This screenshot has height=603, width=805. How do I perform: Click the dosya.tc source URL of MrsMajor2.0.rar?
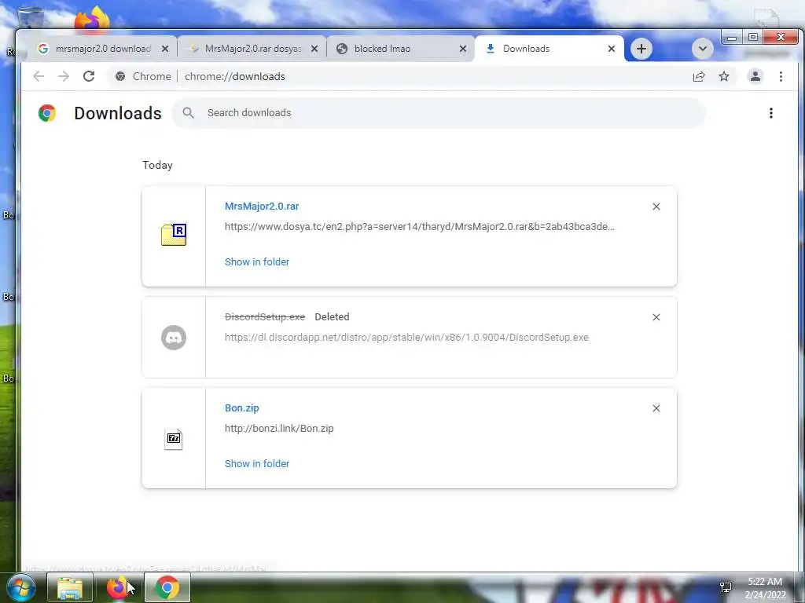coord(420,227)
